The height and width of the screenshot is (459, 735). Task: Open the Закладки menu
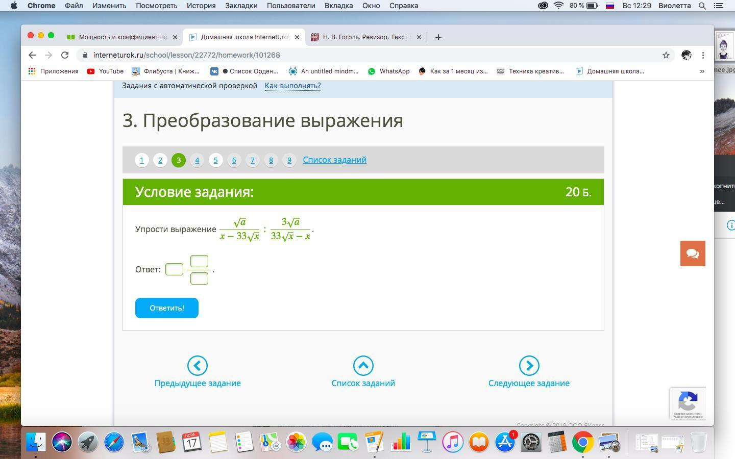pyautogui.click(x=241, y=6)
